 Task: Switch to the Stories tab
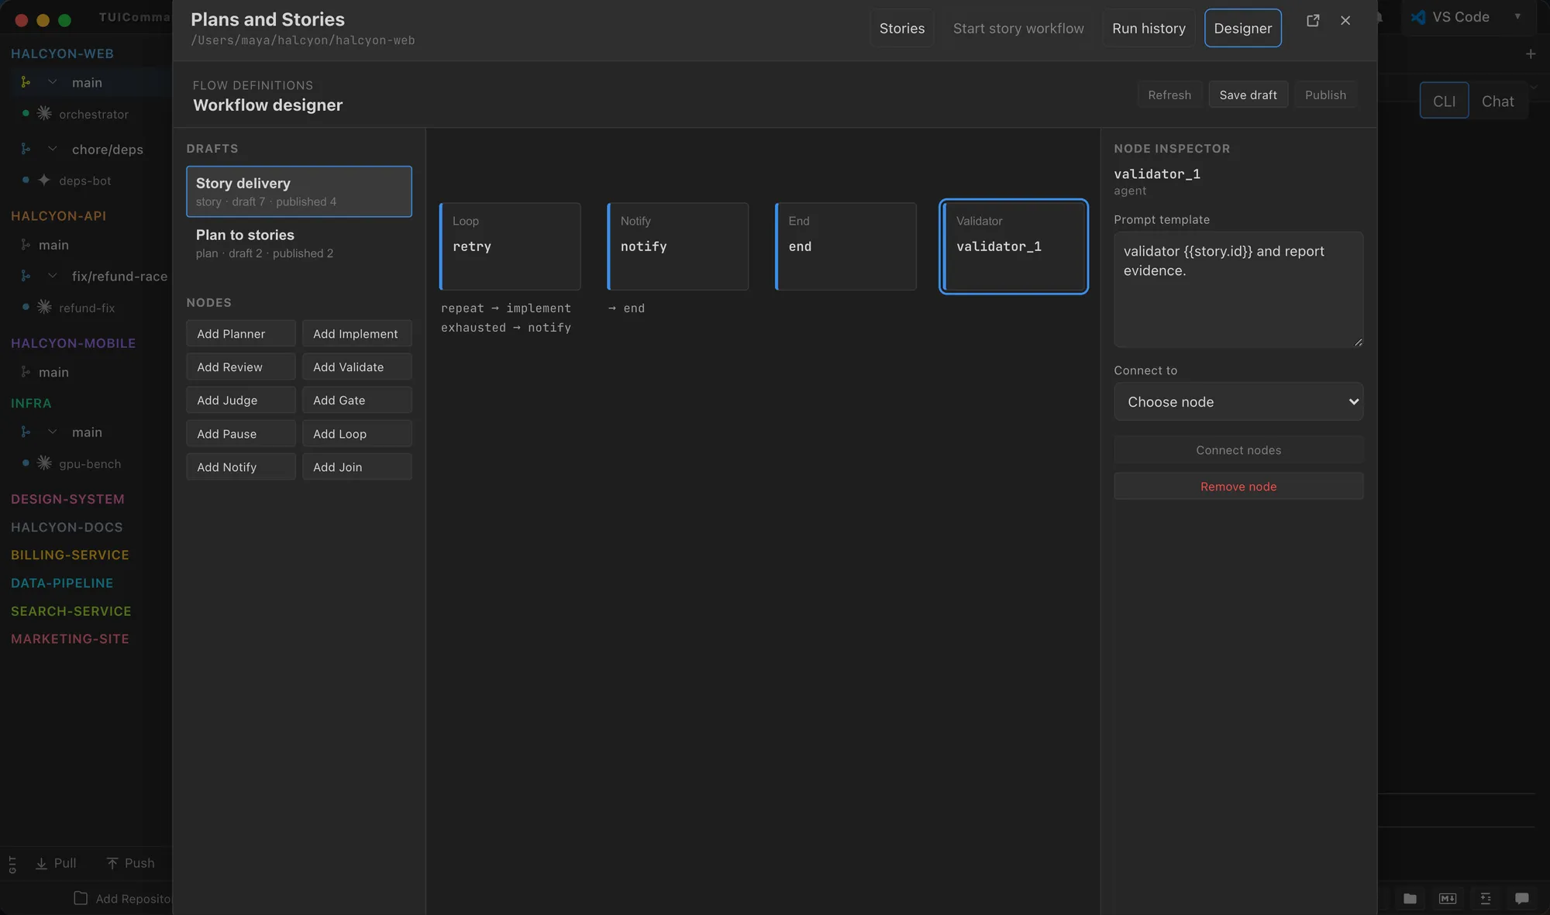coord(901,28)
